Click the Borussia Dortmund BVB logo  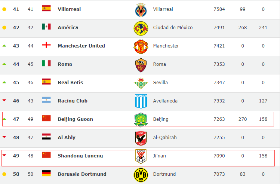coord(141,175)
